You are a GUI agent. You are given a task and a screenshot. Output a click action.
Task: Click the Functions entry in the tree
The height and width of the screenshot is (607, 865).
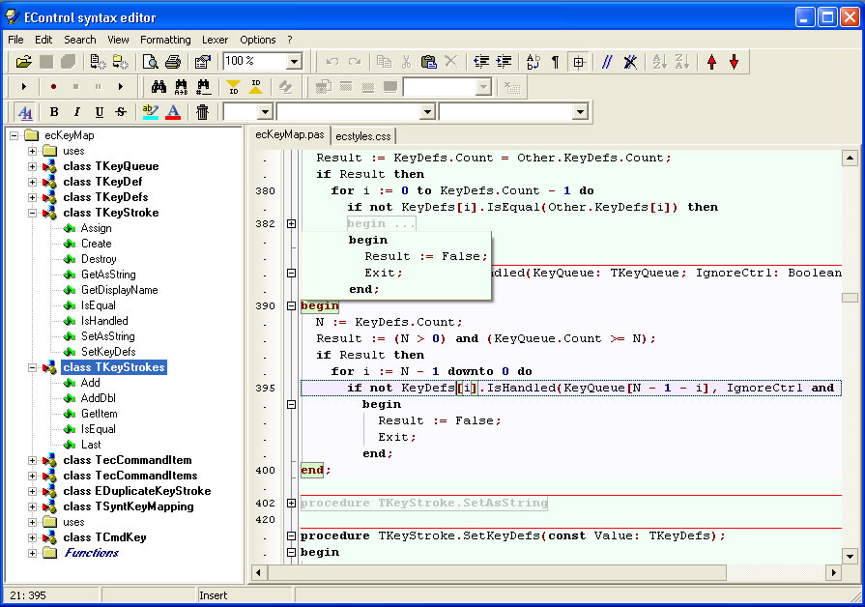[x=91, y=552]
